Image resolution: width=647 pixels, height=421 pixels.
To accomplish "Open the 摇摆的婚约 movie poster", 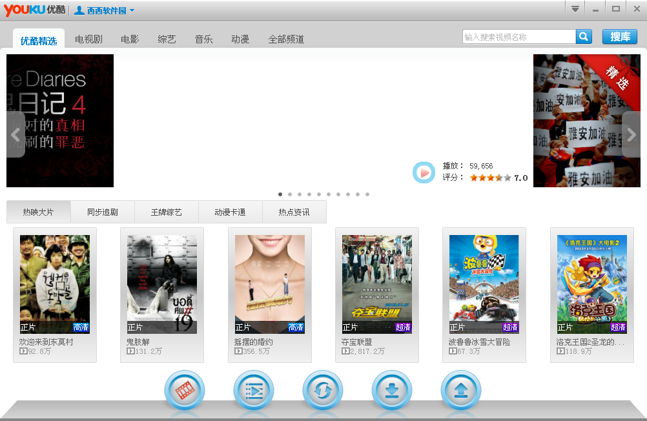I will pyautogui.click(x=270, y=284).
